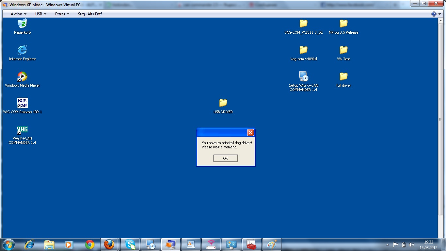The height and width of the screenshot is (251, 446).
Task: Switch to Skype in the taskbar
Action: [130, 244]
